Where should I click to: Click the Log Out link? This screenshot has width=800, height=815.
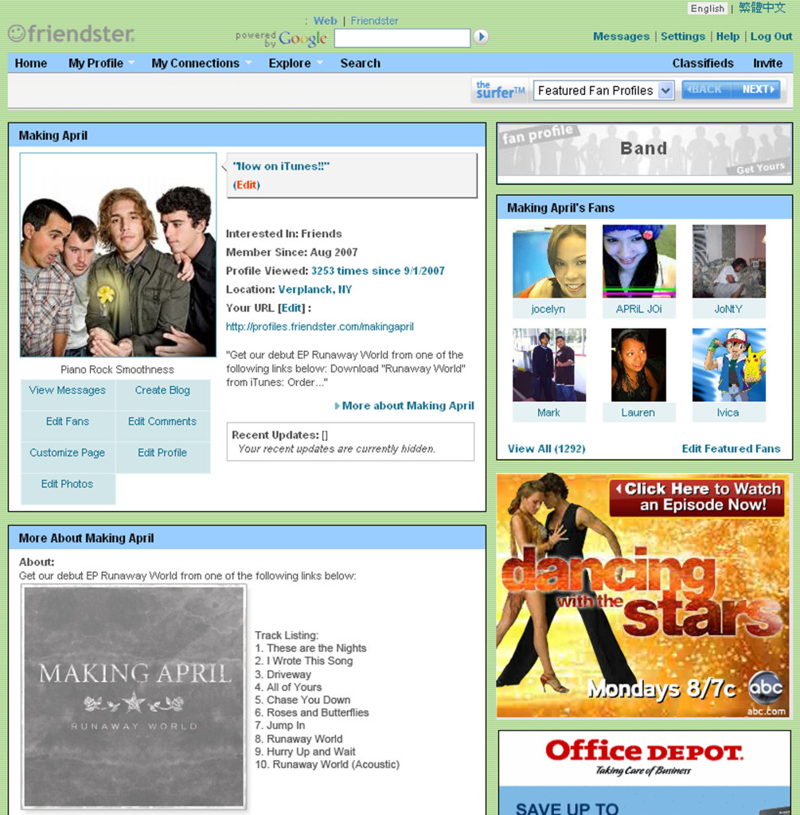pyautogui.click(x=771, y=37)
